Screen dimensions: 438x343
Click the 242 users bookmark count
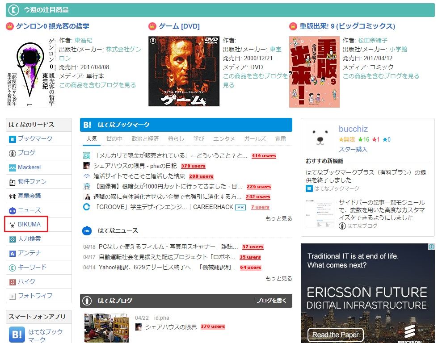click(x=258, y=197)
